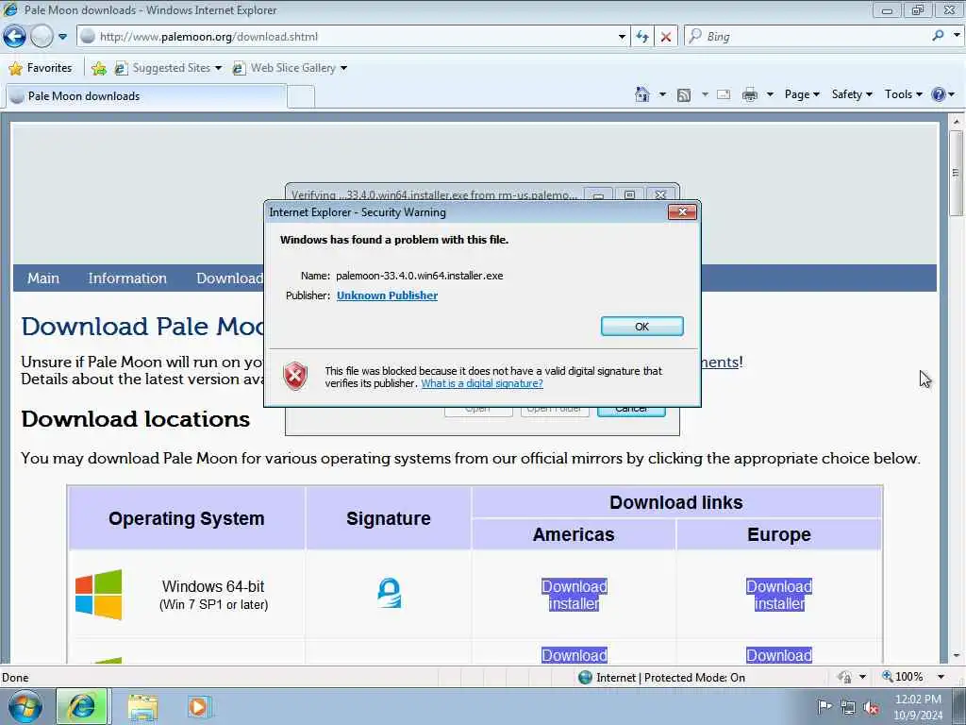Click Windows 64-bit Americas Download installer
The image size is (966, 725).
tap(575, 595)
